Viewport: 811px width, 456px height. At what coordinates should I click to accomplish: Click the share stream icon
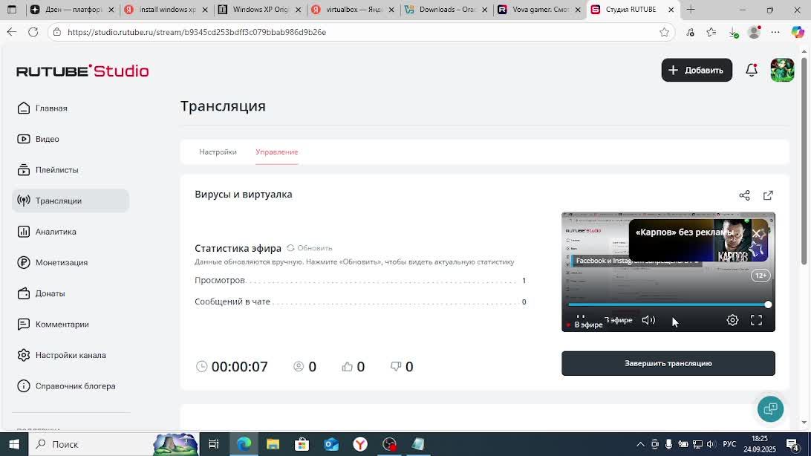coord(744,195)
